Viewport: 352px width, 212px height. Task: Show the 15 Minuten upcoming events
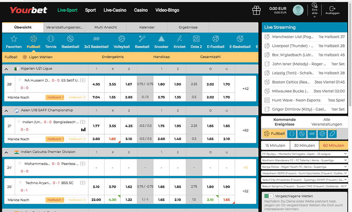pyautogui.click(x=275, y=145)
